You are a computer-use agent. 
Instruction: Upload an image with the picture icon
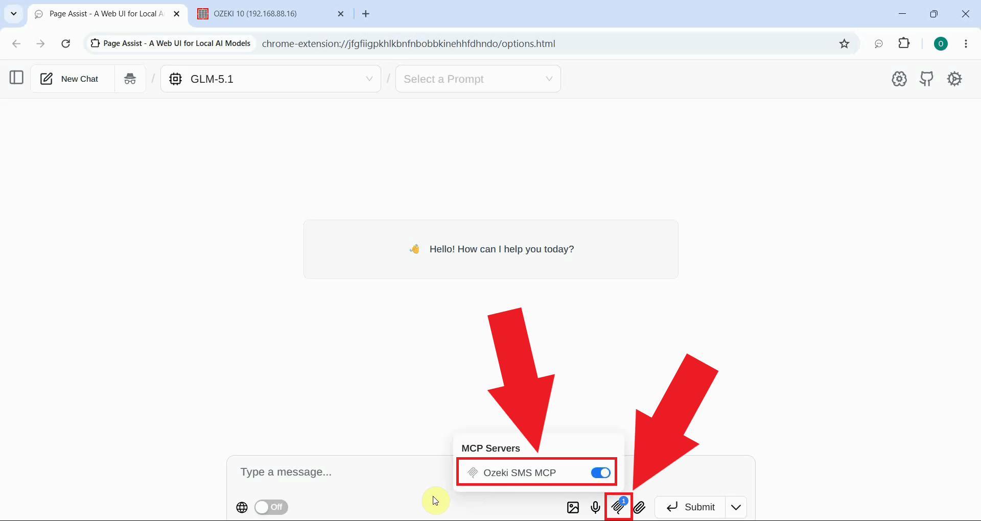tap(573, 507)
